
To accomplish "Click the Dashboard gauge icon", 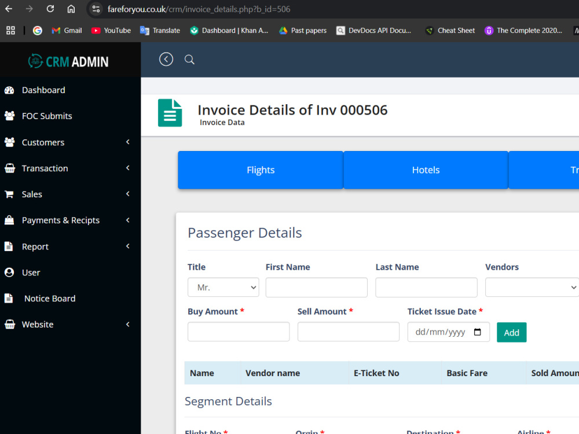I will coord(9,90).
